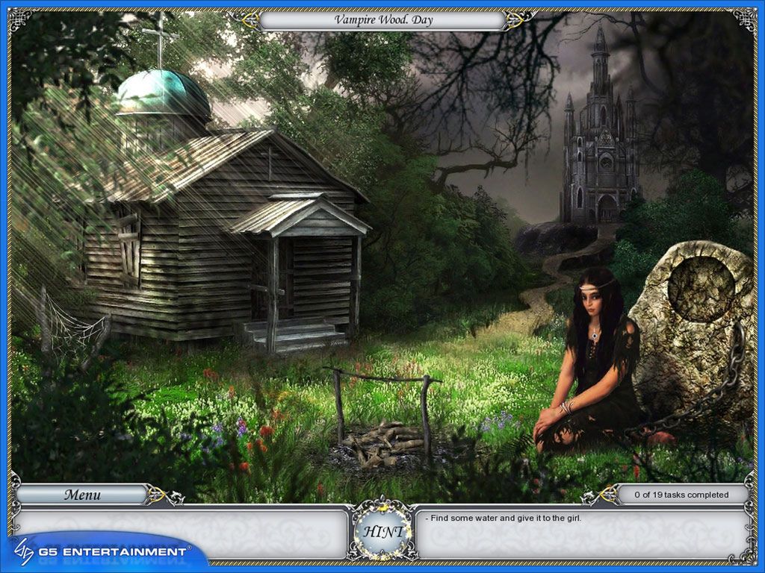The height and width of the screenshot is (573, 765).
Task: Click the 'Vampire Wood. Day' title
Action: tap(383, 20)
